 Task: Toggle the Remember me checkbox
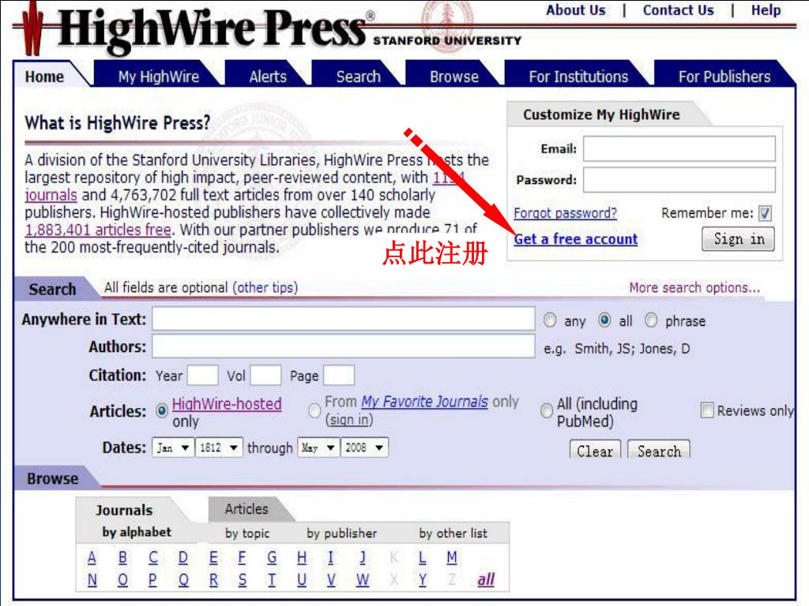(x=765, y=213)
